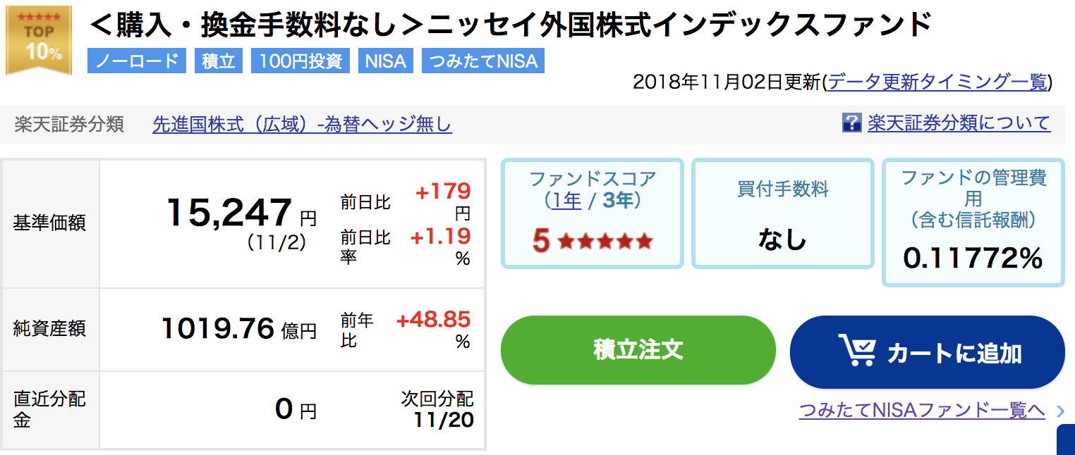Click the カートに追加 button
This screenshot has height=455, width=1075.
[927, 352]
